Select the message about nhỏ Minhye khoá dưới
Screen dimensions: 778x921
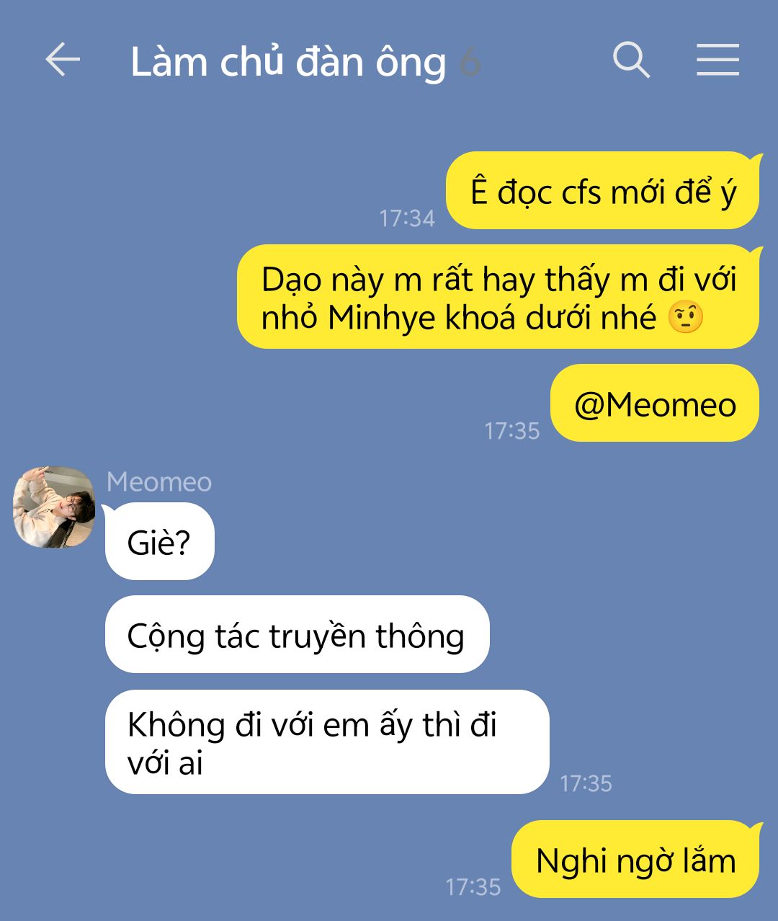tap(499, 297)
